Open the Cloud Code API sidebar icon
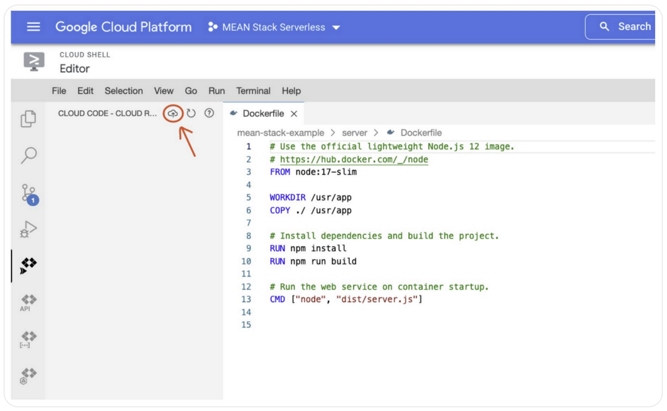 pos(28,302)
